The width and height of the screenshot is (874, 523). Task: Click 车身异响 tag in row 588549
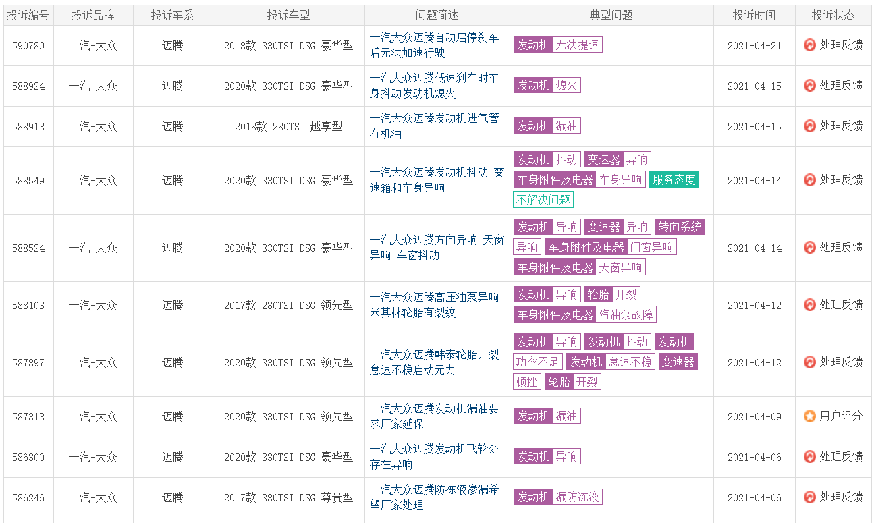620,180
